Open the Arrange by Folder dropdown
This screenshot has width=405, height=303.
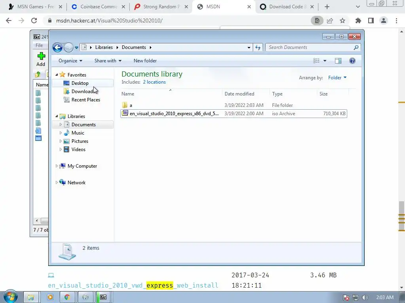337,78
